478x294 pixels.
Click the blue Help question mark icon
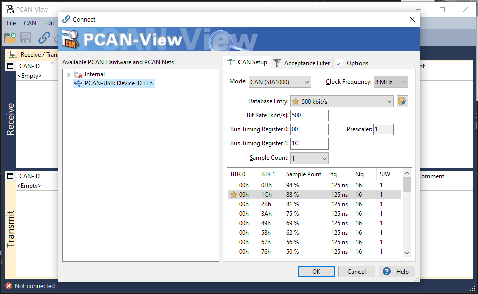(x=387, y=271)
